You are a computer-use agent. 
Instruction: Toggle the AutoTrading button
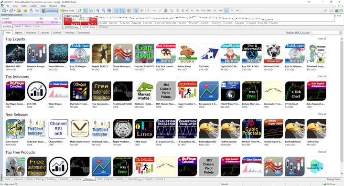pyautogui.click(x=50, y=10)
